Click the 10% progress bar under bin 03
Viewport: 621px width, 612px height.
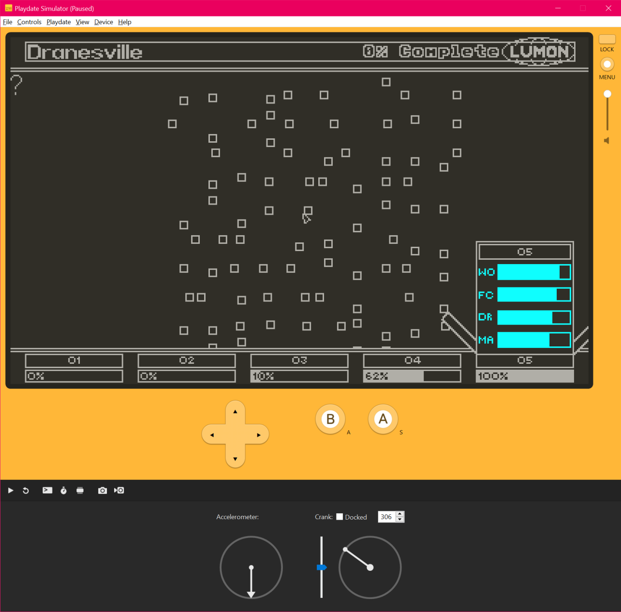[x=299, y=376]
